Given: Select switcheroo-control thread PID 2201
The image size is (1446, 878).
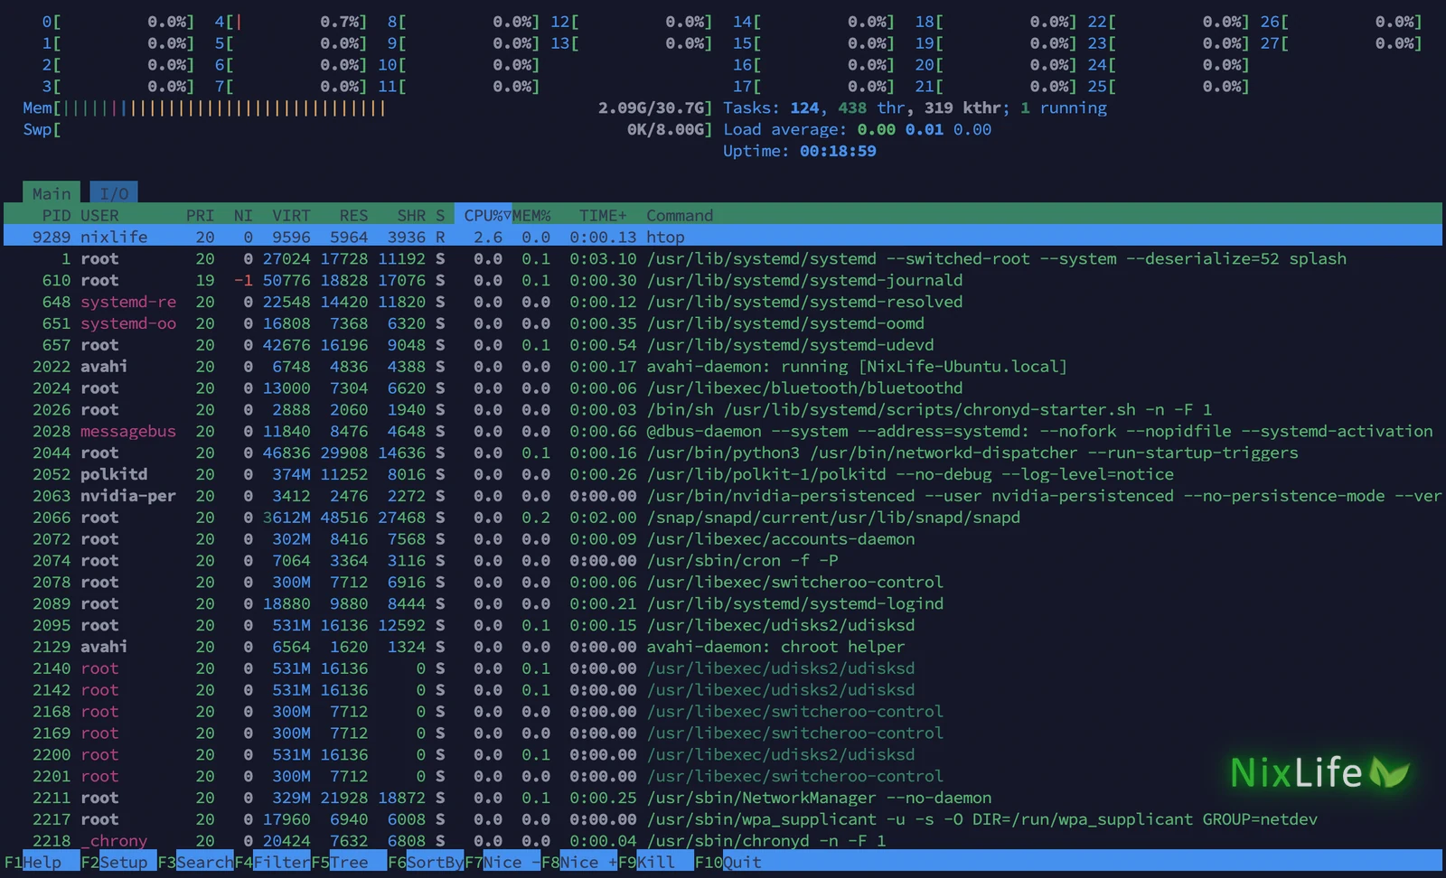Looking at the screenshot, I should pyautogui.click(x=723, y=776).
